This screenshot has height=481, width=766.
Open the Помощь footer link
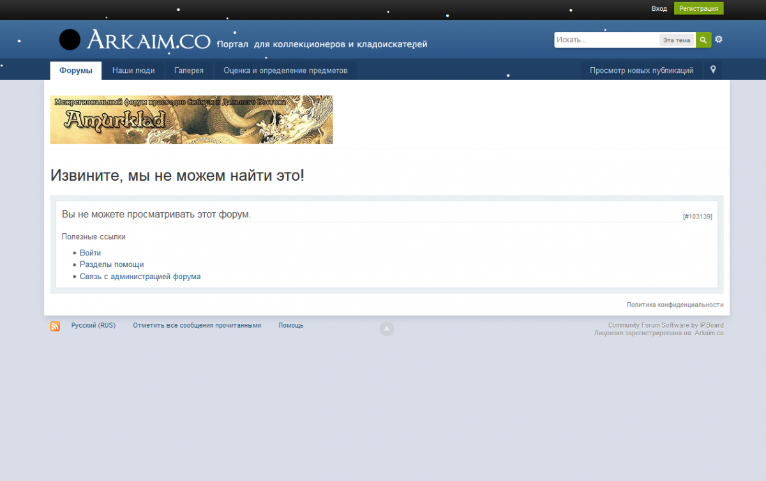pos(291,325)
